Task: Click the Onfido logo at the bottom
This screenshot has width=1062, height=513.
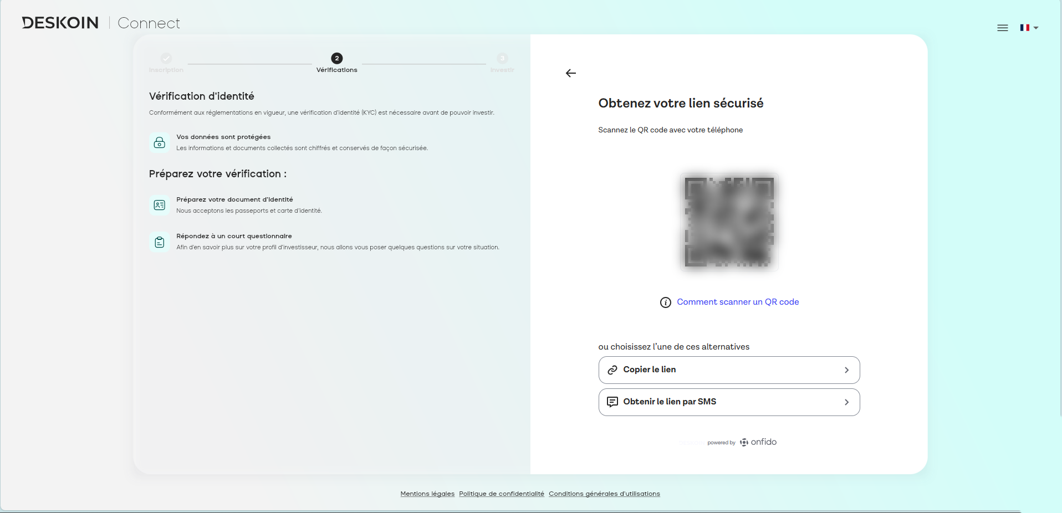Action: click(x=758, y=442)
